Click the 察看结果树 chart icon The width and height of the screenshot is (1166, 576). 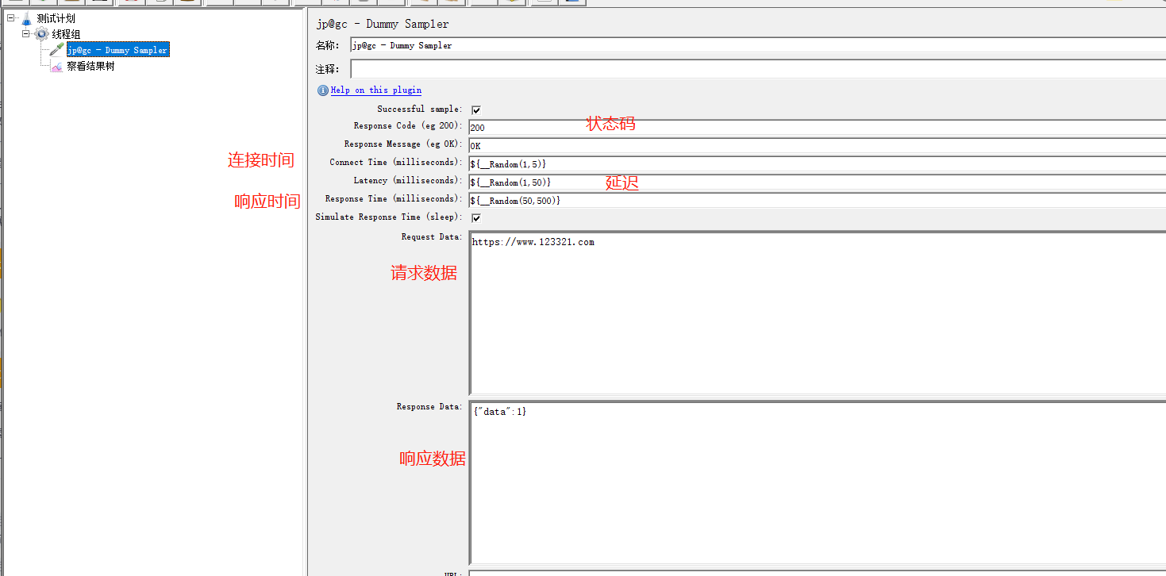(x=56, y=67)
